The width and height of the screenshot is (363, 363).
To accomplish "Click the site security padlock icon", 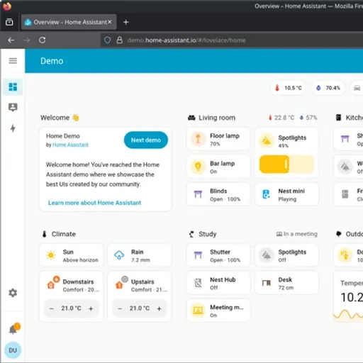I will (120, 40).
